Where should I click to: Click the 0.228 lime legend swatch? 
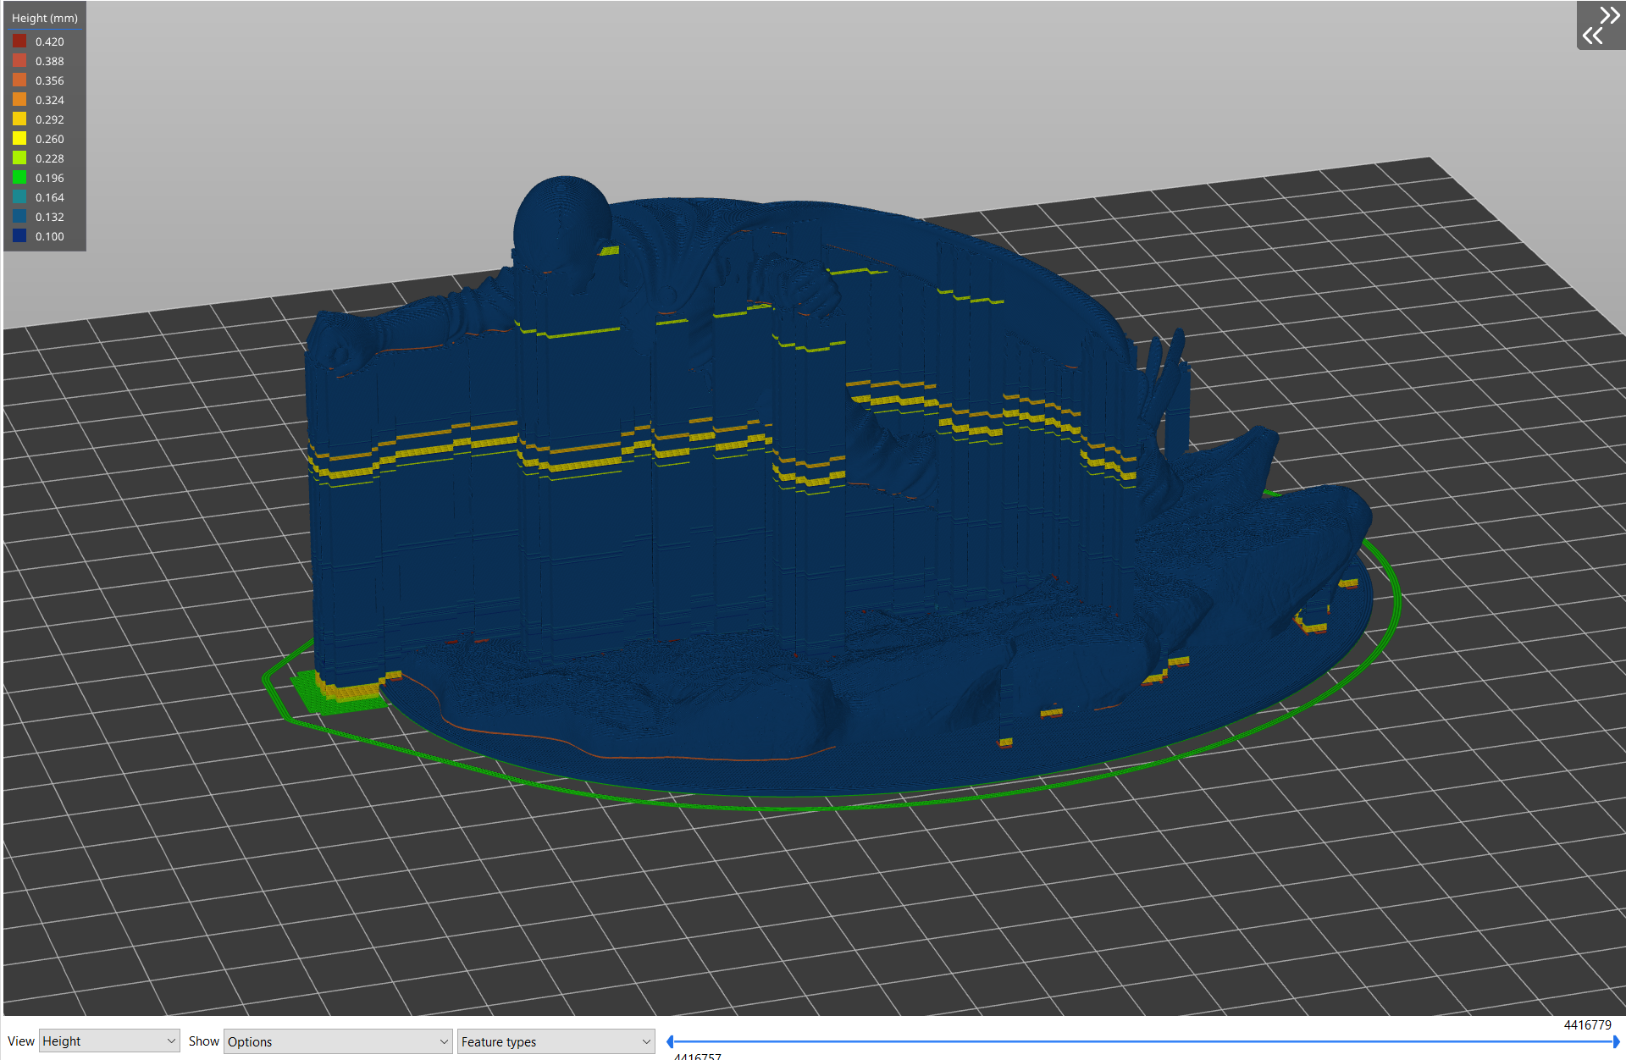pyautogui.click(x=19, y=157)
